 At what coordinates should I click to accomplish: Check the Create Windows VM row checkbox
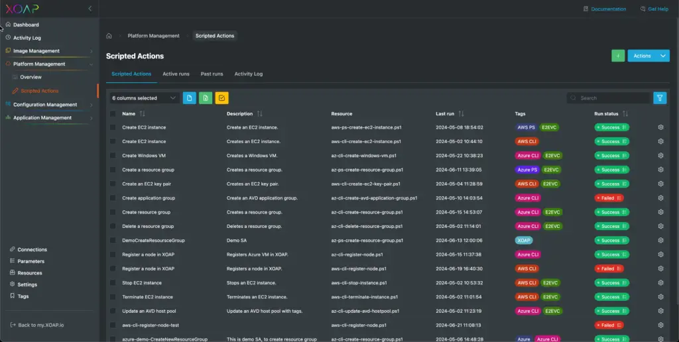[x=113, y=155]
